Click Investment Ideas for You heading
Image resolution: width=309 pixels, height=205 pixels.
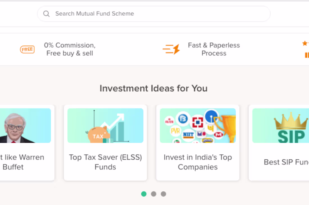coord(153,88)
